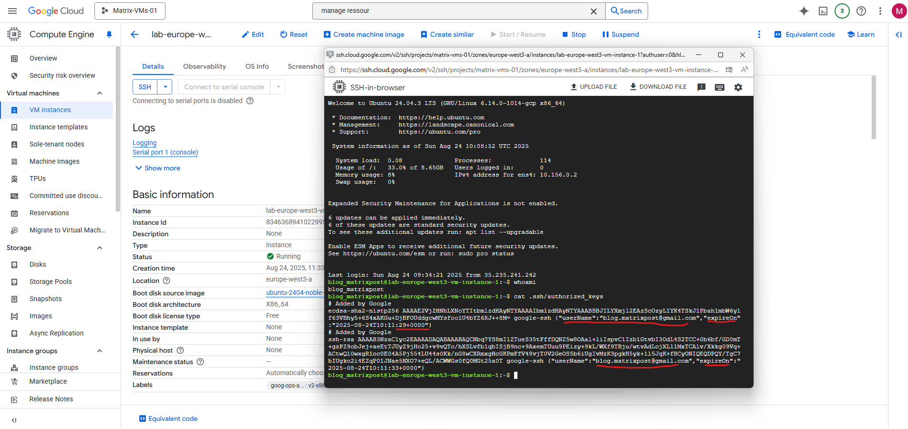Open the Logging link
The width and height of the screenshot is (908, 429).
pyautogui.click(x=144, y=143)
